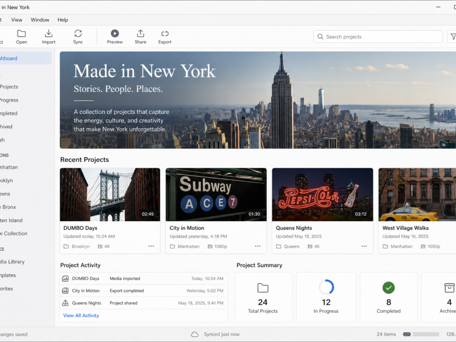The width and height of the screenshot is (456, 342).
Task: Open the In Progress sidebar section
Action: click(9, 100)
